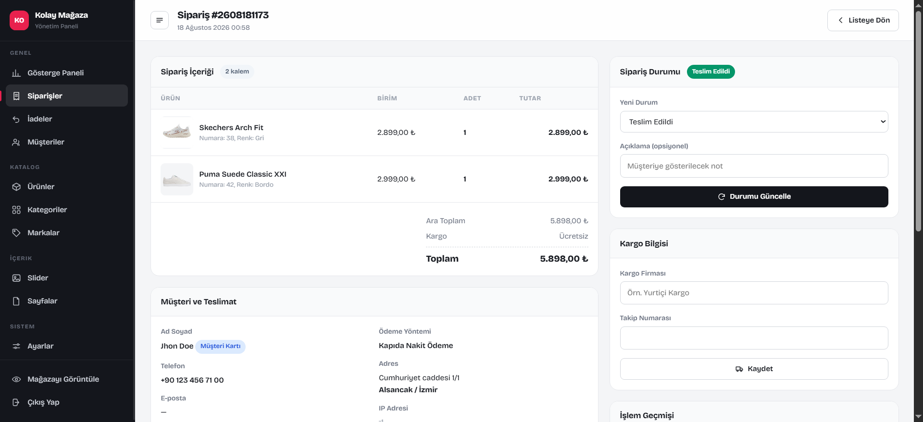Click the Çıkış Yap logout icon
This screenshot has width=923, height=422.
[x=16, y=402]
